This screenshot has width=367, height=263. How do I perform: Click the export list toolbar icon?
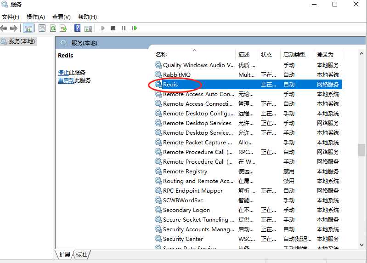(x=63, y=29)
